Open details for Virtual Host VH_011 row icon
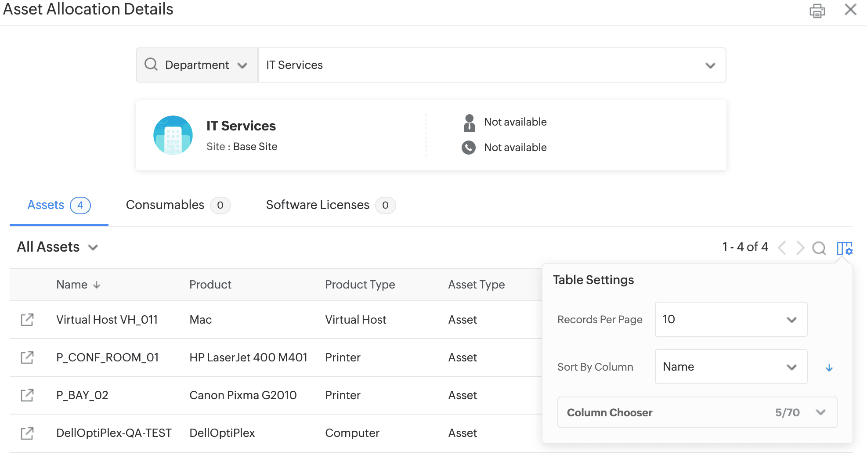 pyautogui.click(x=27, y=320)
